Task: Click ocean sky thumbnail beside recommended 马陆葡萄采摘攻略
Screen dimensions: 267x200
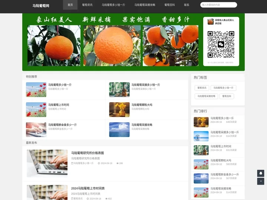Action: click(x=119, y=130)
